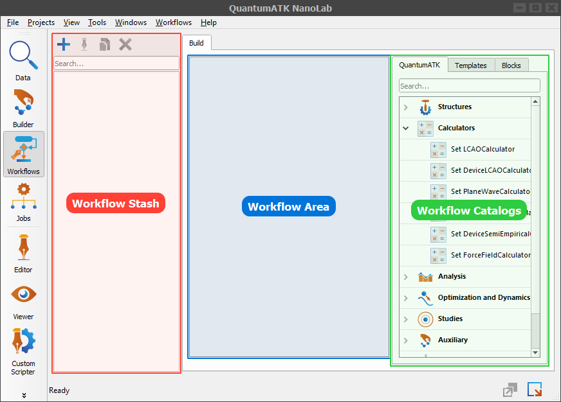The width and height of the screenshot is (561, 402).
Task: Select Set DeviceSemiEmpirical calculator block
Action: tap(465, 234)
